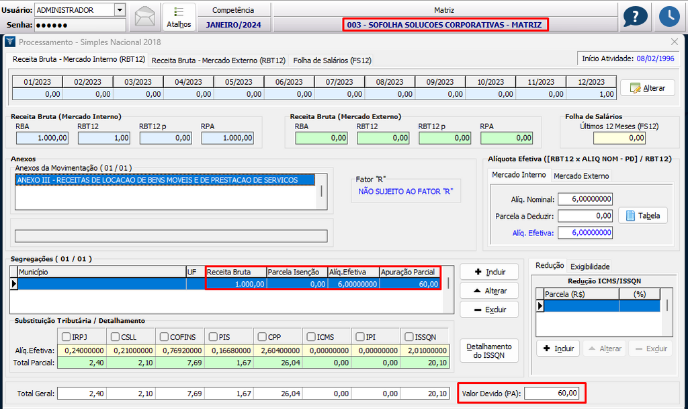Open the Matriz company selector
Viewport: 688px width, 409px height.
tap(445, 25)
